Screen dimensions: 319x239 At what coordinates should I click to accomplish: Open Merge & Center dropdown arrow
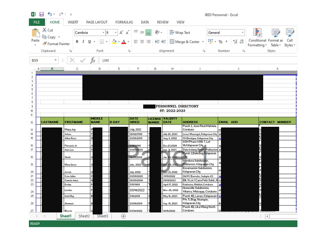tap(203, 42)
